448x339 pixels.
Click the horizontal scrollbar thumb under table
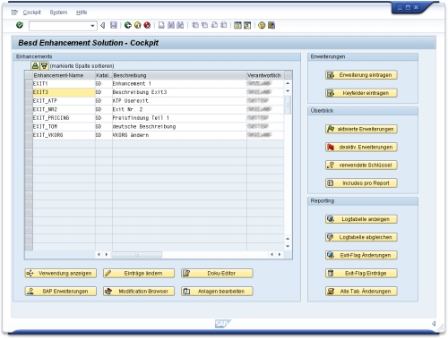(x=137, y=255)
